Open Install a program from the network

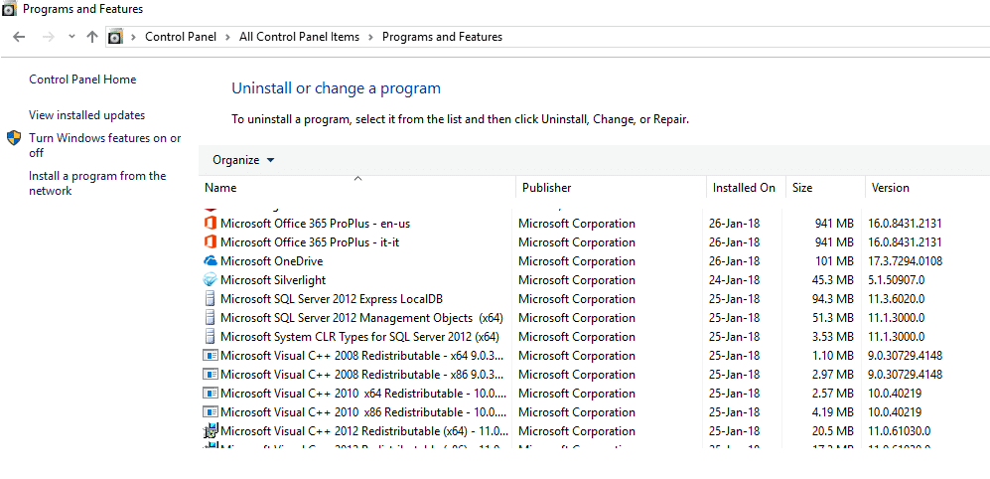click(97, 183)
